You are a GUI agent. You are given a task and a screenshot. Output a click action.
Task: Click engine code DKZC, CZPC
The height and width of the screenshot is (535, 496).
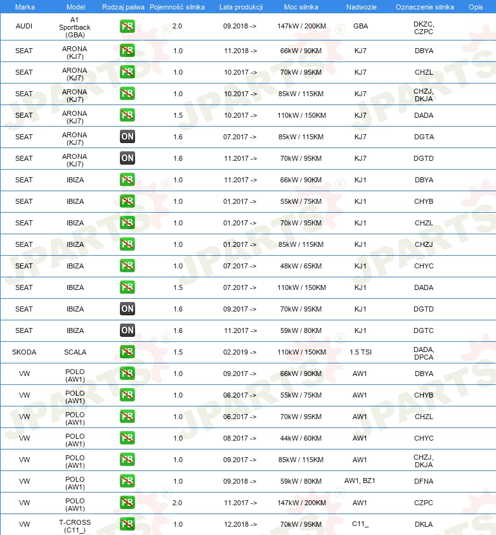424,28
